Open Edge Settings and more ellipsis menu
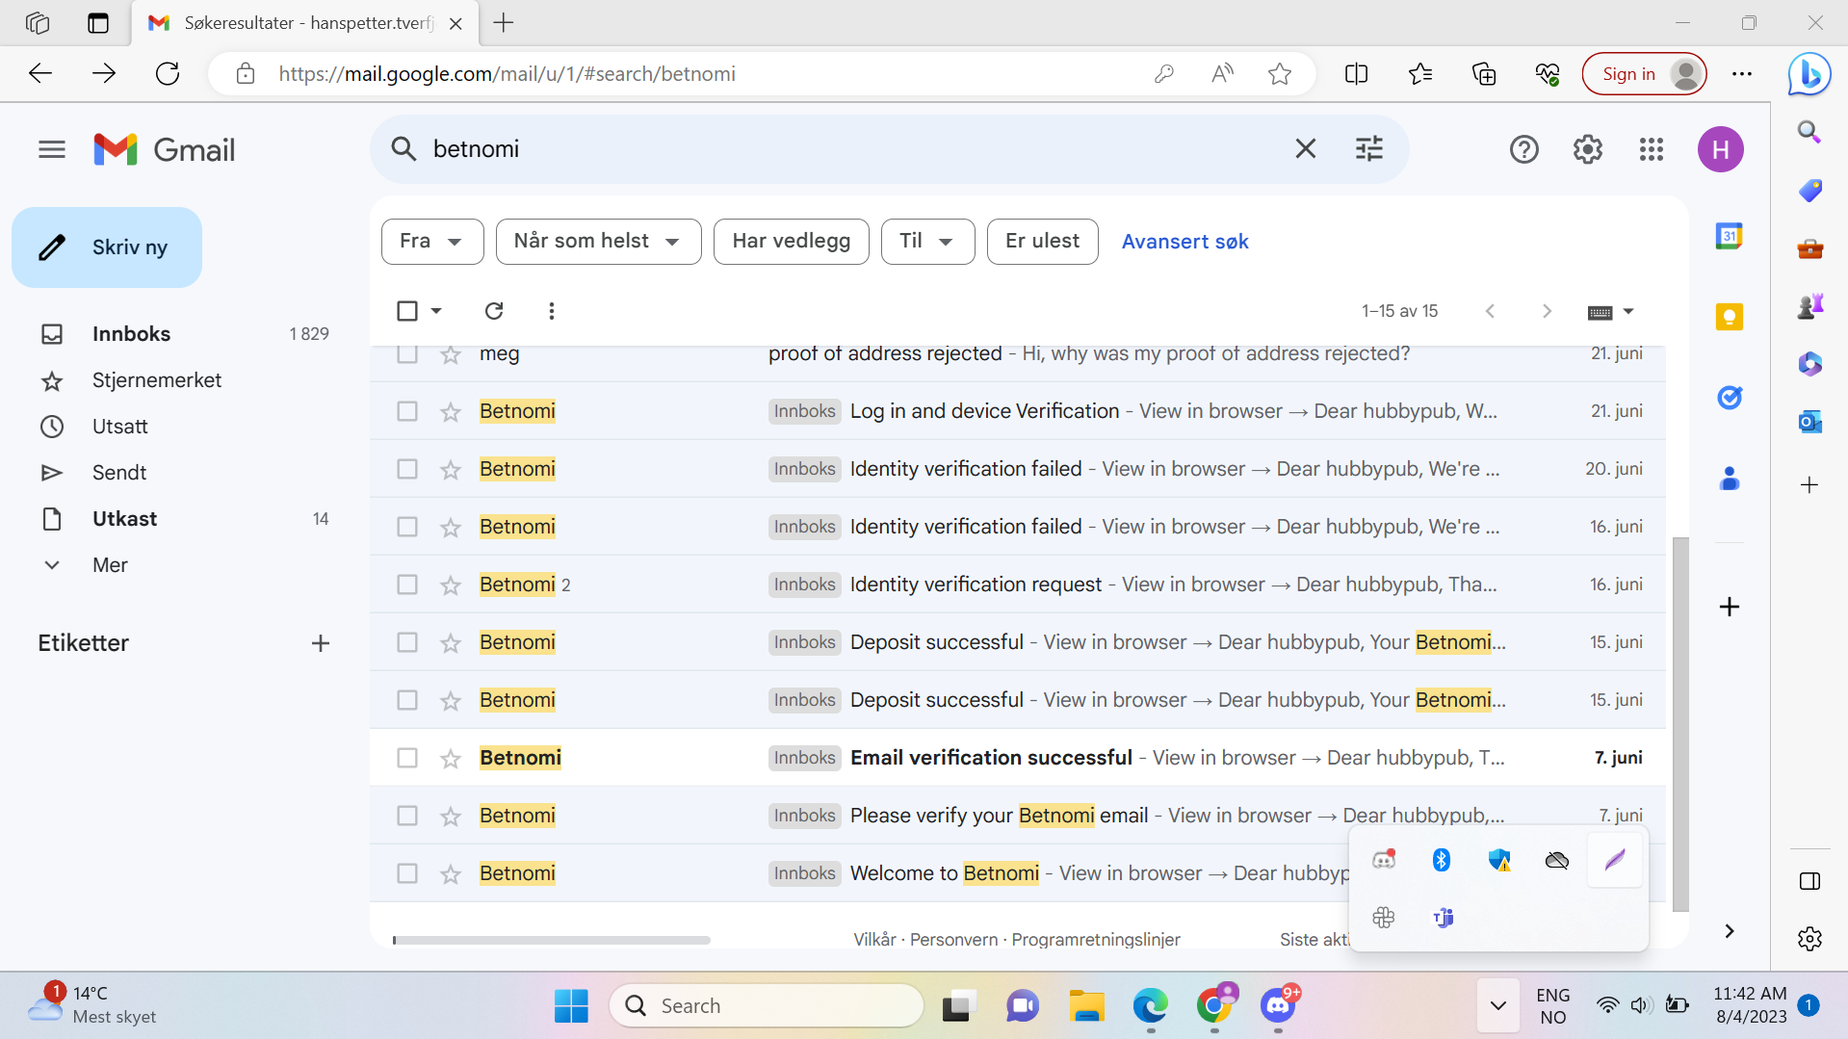The height and width of the screenshot is (1039, 1848). tap(1741, 74)
